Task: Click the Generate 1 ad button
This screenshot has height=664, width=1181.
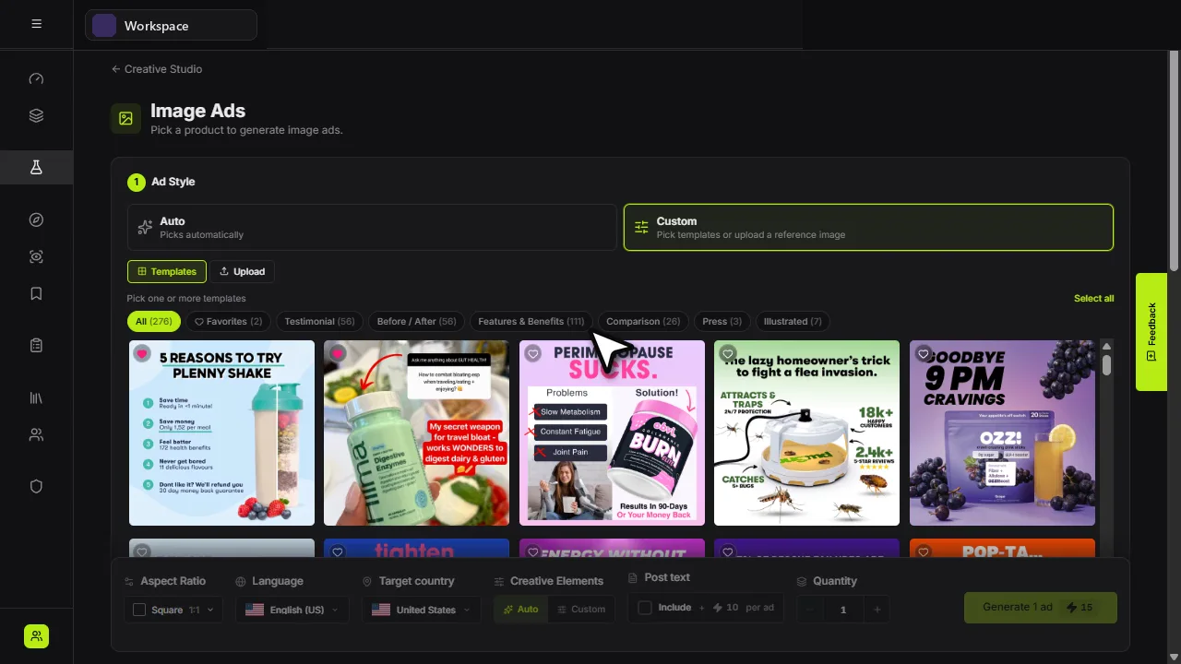Action: pos(1041,608)
